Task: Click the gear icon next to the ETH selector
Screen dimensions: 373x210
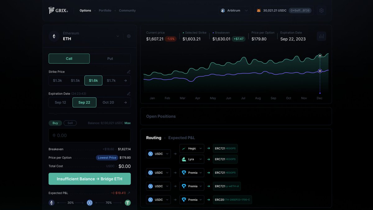Action: [129, 36]
